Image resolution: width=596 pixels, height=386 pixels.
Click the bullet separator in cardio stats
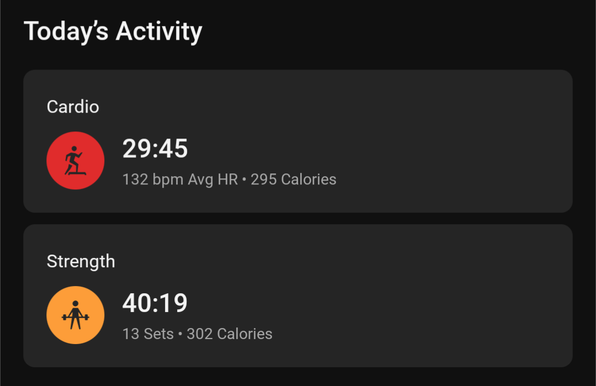pyautogui.click(x=244, y=179)
